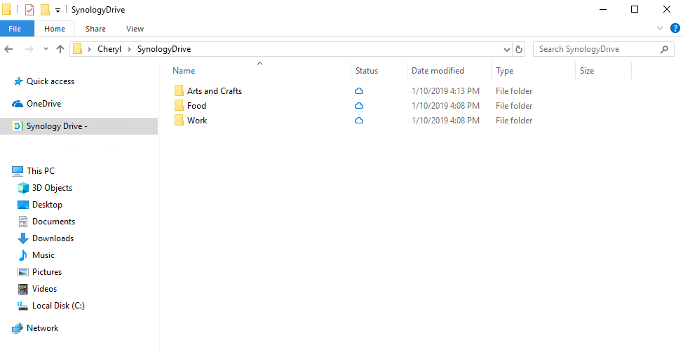Image resolution: width=683 pixels, height=352 pixels.
Task: Sort files by Date modified column
Action: [x=438, y=71]
